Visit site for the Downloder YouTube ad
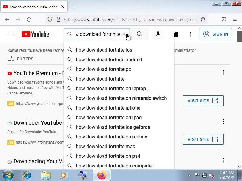 click(203, 139)
